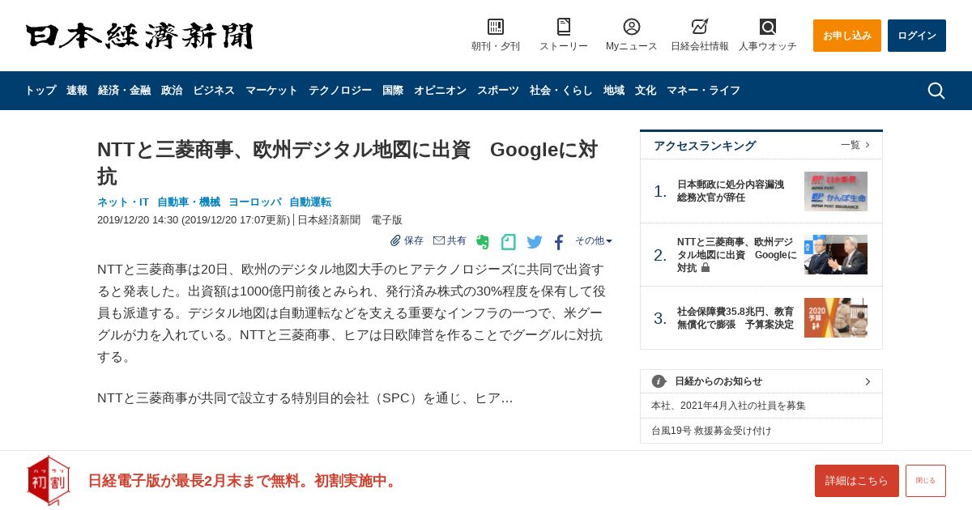Screen dimensions: 972x510
Task: Select トップ in navigation bar
Action: (40, 91)
